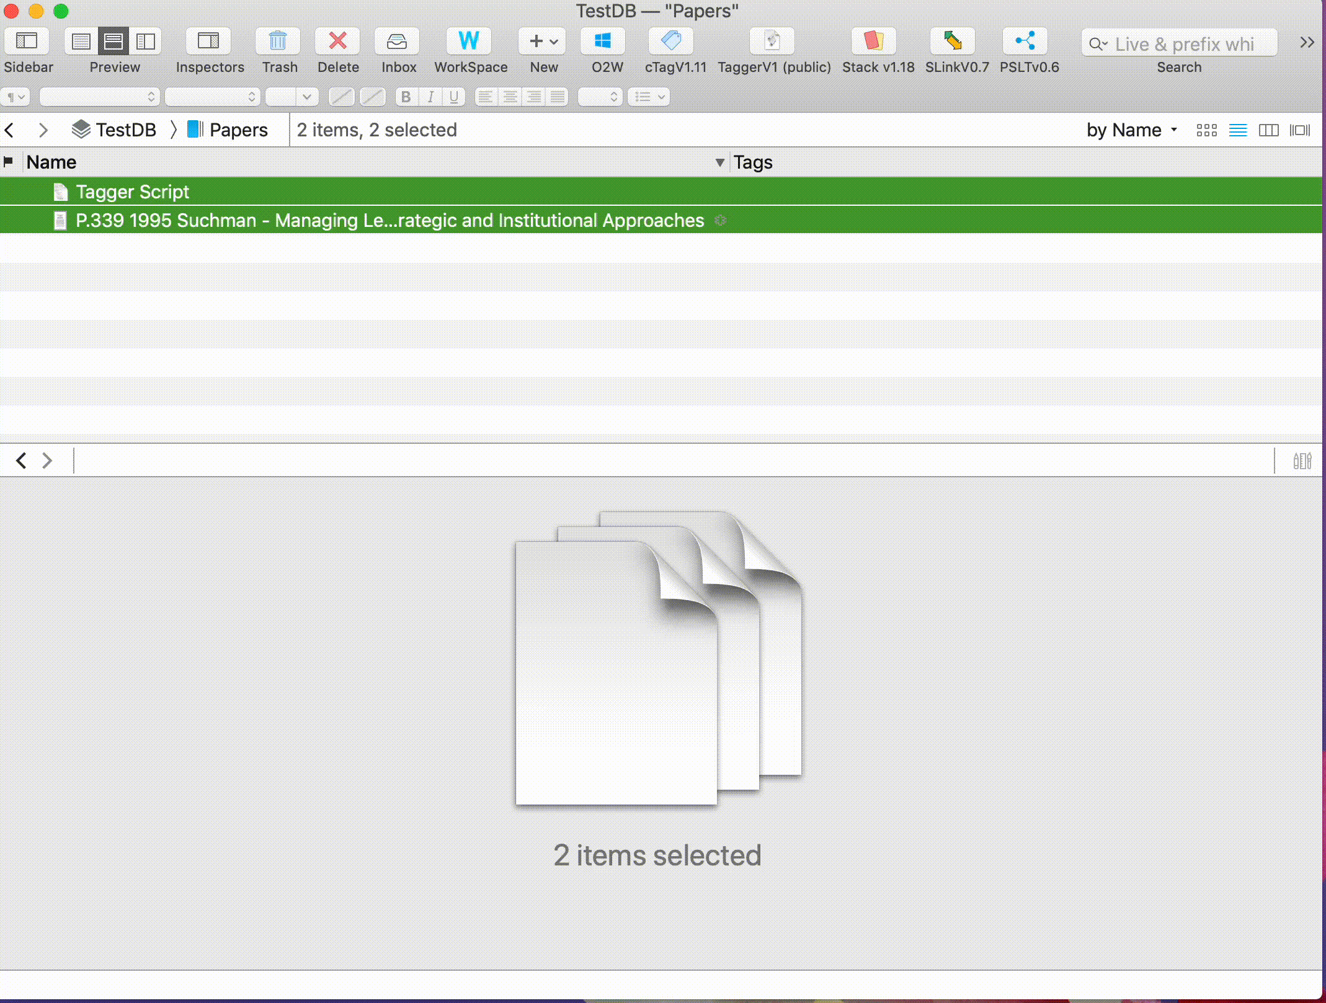Move selection to Trash
Viewport: 1326px width, 1003px height.
coord(278,42)
